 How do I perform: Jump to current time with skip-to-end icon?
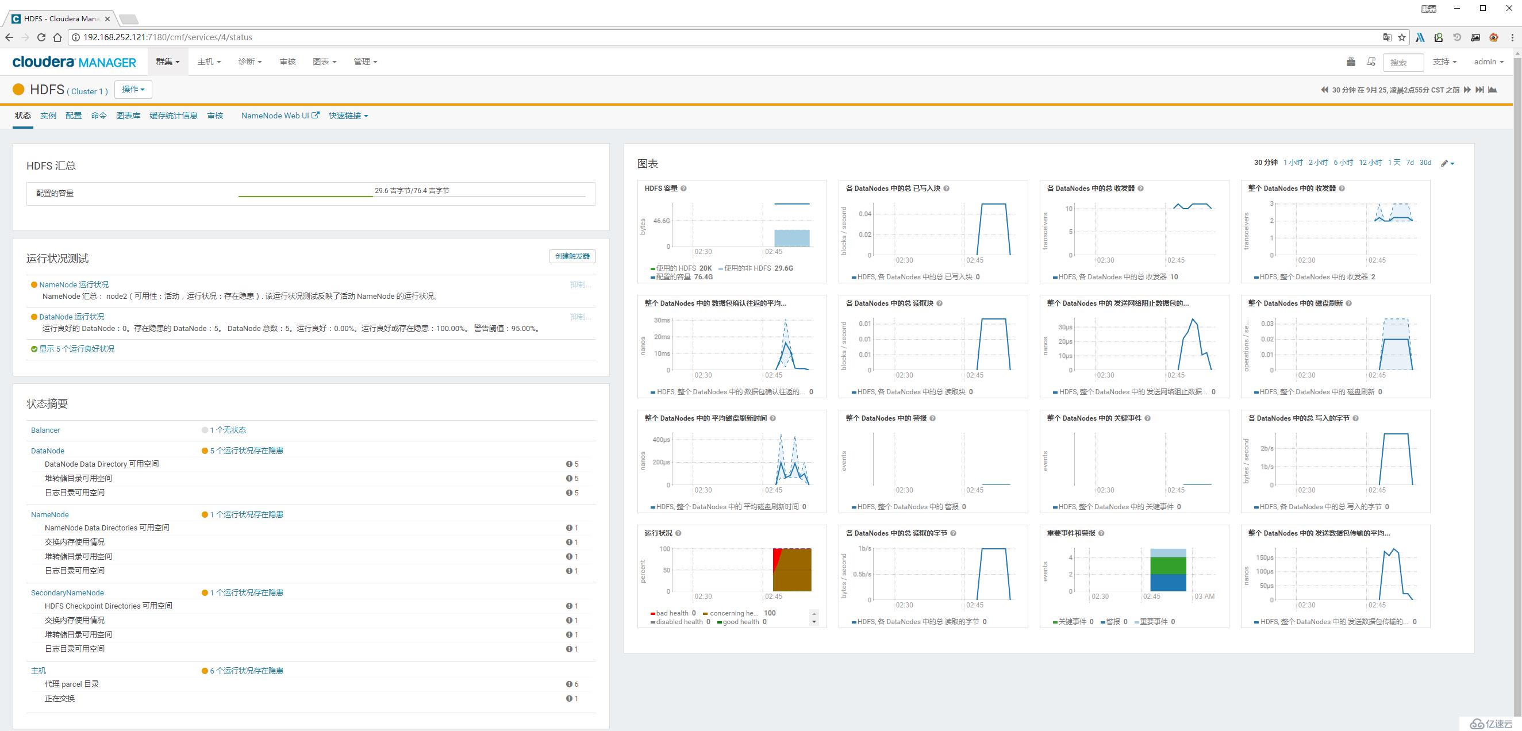click(x=1479, y=90)
